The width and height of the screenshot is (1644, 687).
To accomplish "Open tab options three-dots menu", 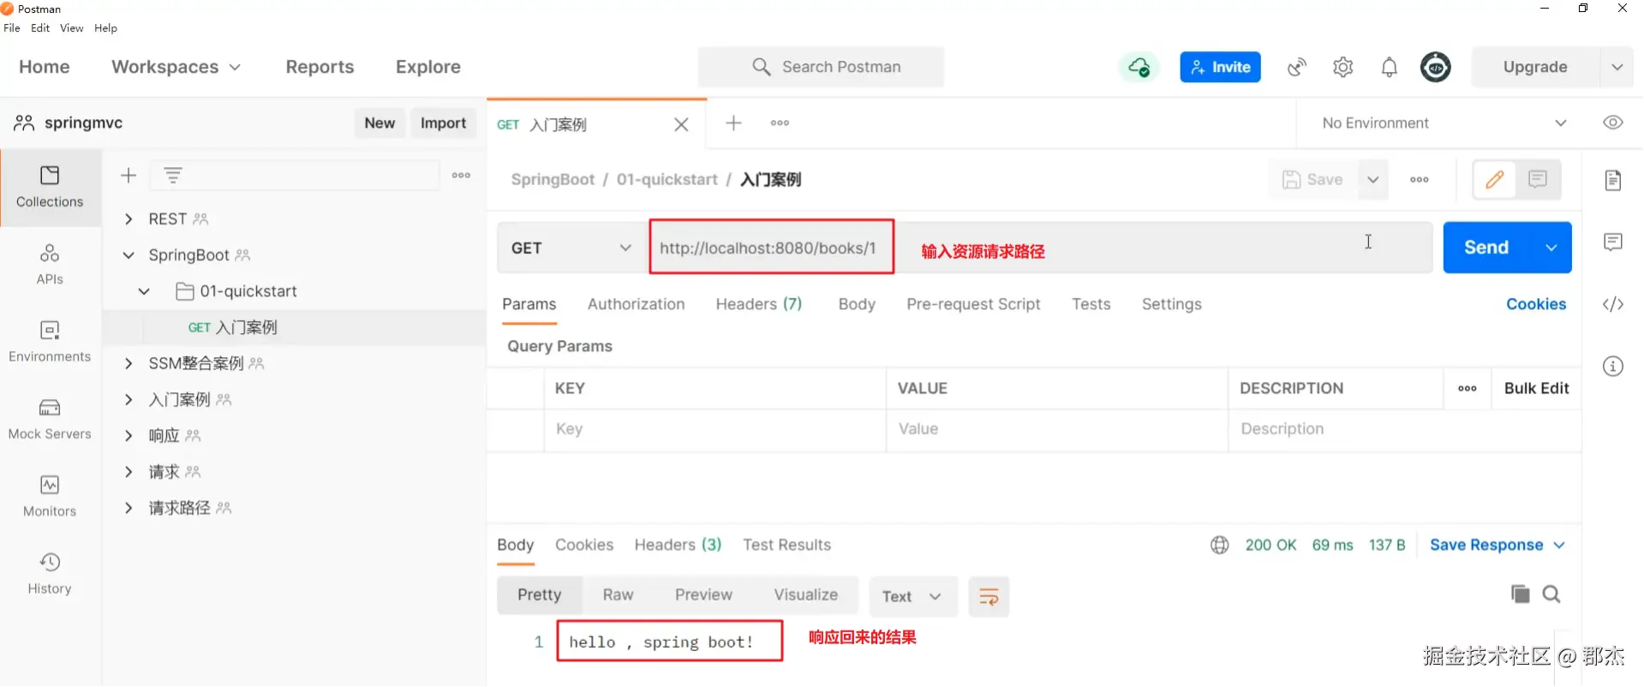I will pyautogui.click(x=780, y=123).
